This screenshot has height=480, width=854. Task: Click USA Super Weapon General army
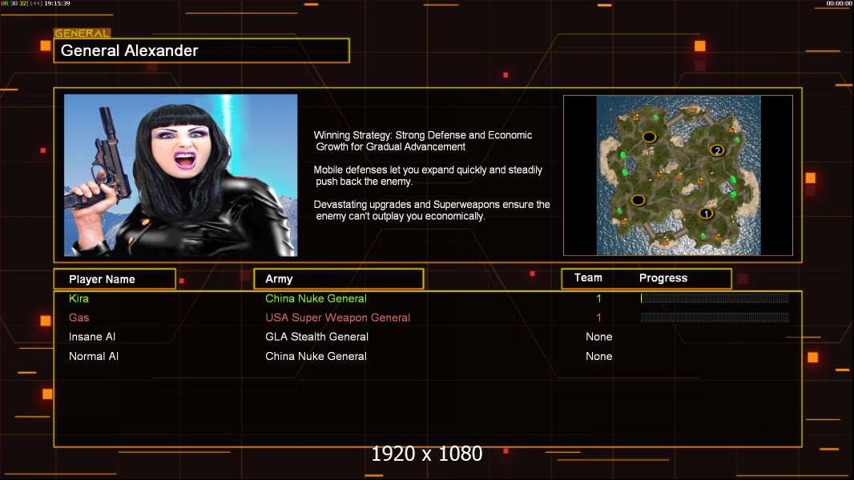pyautogui.click(x=338, y=318)
